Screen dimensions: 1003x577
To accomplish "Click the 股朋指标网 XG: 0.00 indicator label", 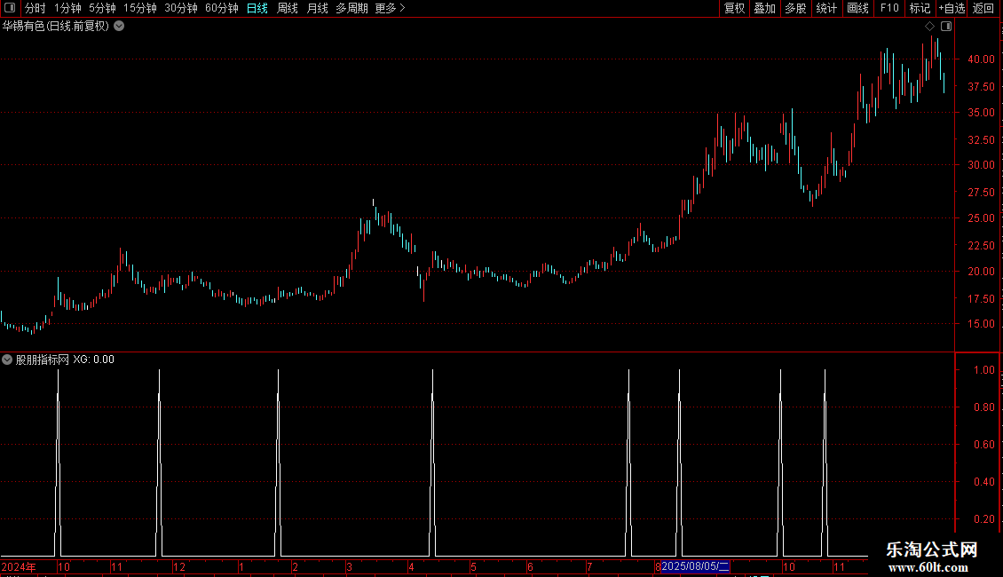I will pyautogui.click(x=65, y=360).
